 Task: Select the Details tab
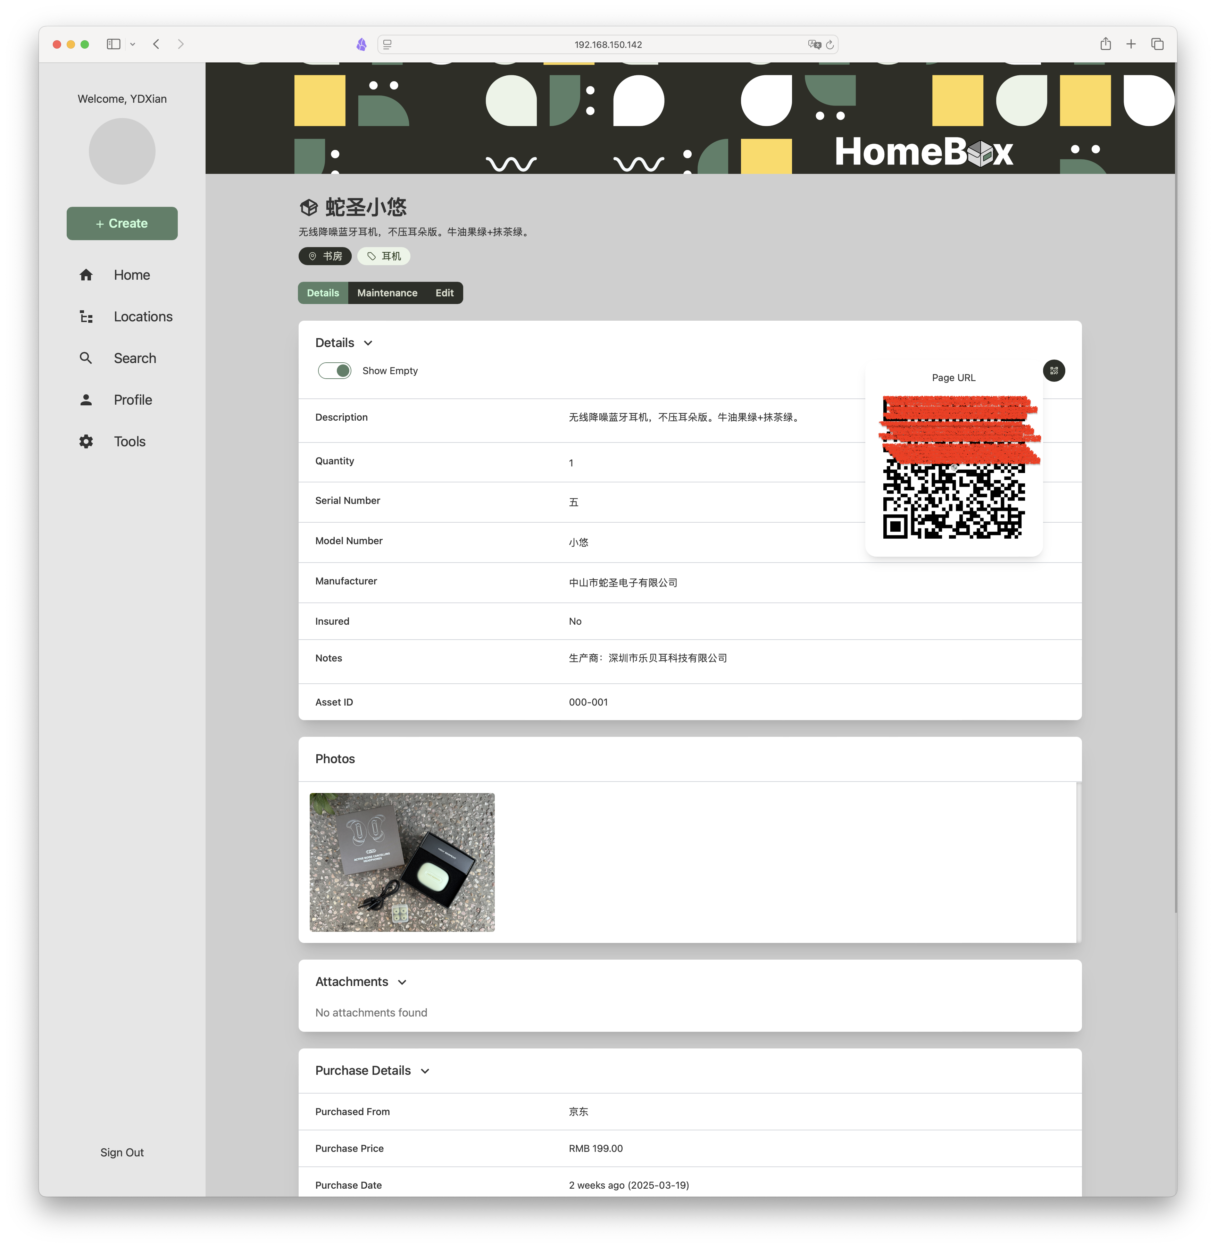pos(323,293)
